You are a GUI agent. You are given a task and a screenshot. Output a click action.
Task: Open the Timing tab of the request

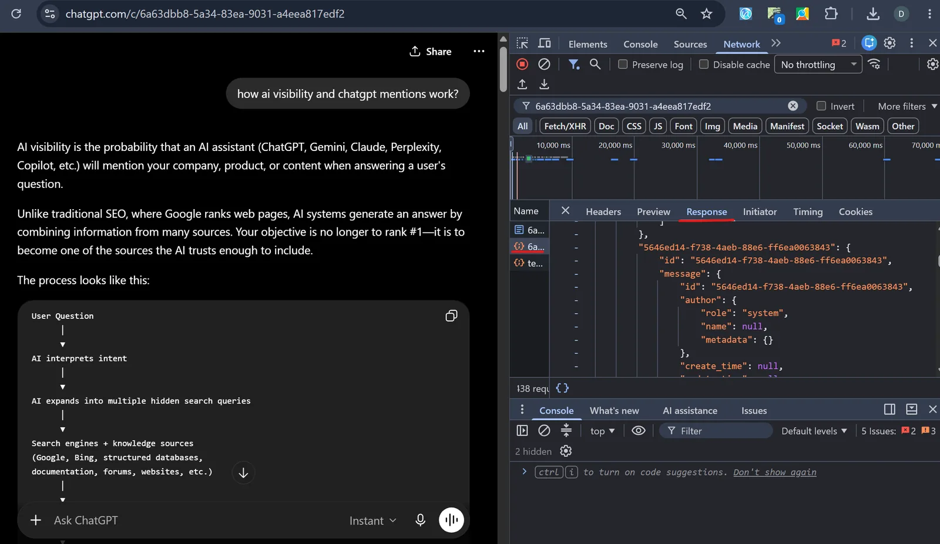(808, 211)
